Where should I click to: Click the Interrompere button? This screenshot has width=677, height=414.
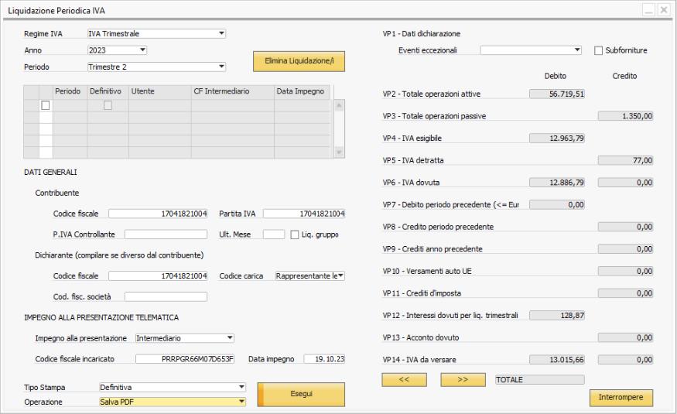point(621,398)
